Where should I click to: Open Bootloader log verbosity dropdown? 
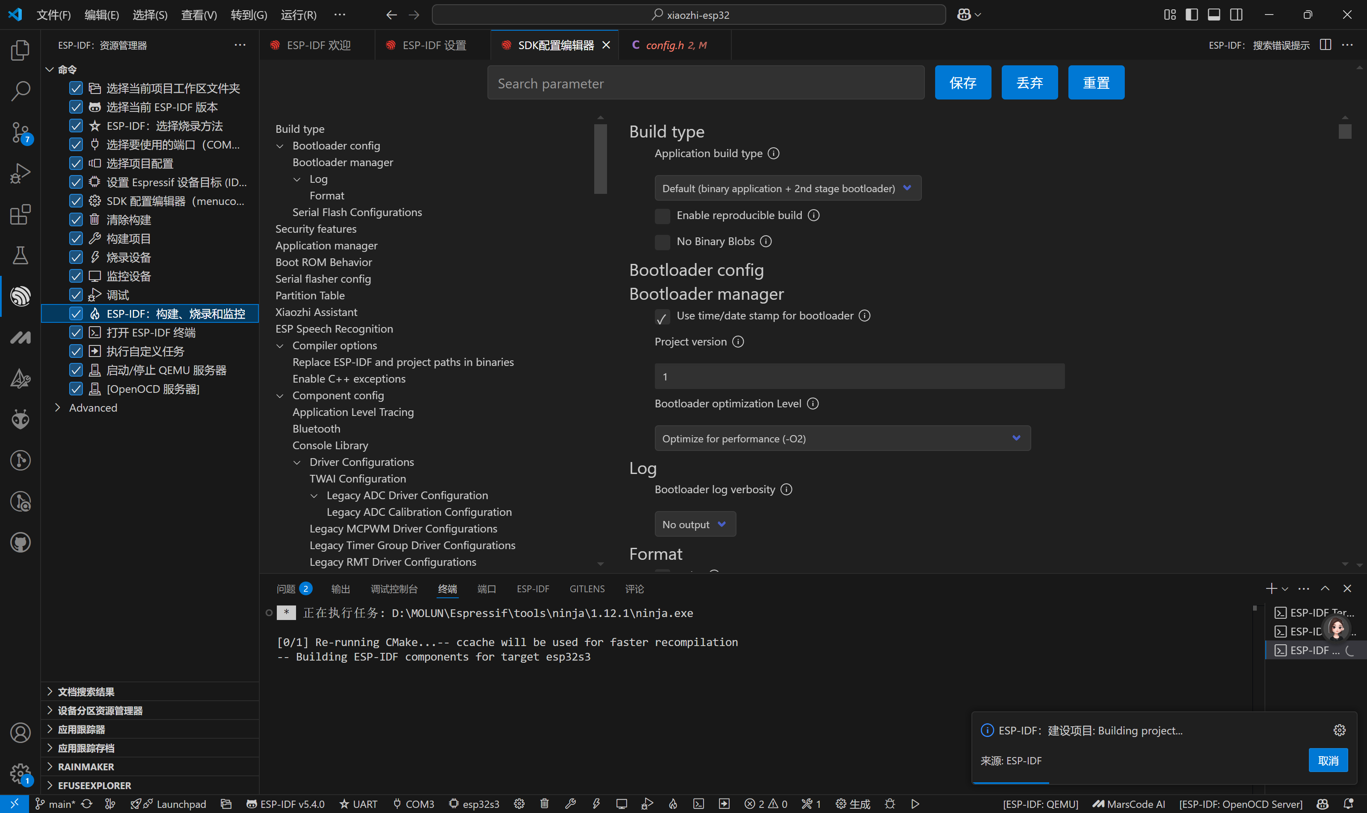tap(695, 524)
